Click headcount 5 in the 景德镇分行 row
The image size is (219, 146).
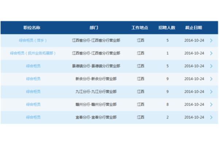168,66
